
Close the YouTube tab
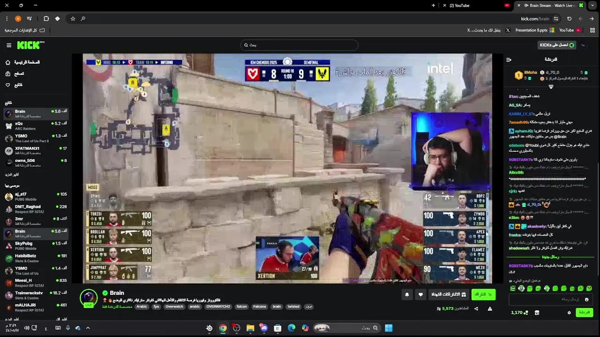coord(444,6)
